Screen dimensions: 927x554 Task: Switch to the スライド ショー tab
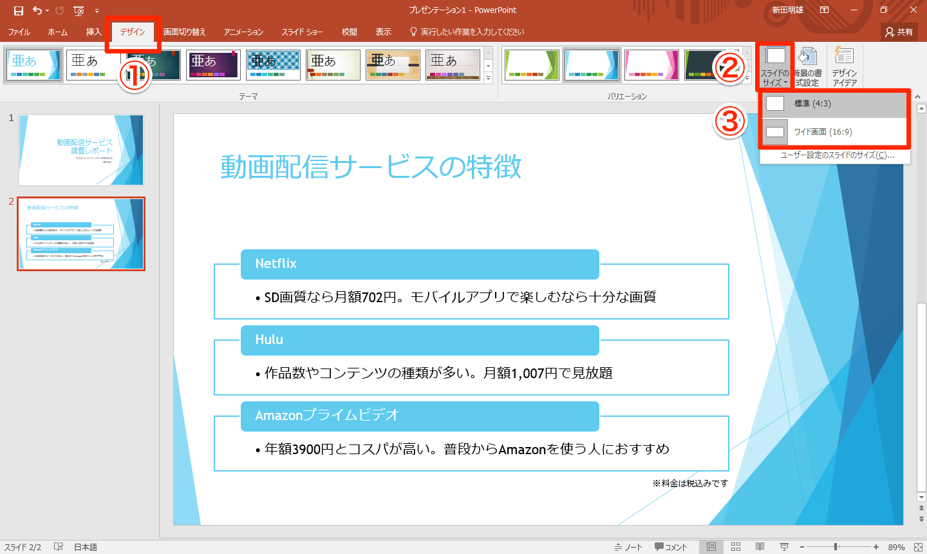302,32
